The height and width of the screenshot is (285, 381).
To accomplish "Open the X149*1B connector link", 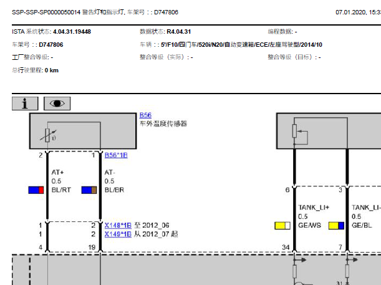I will [118, 234].
